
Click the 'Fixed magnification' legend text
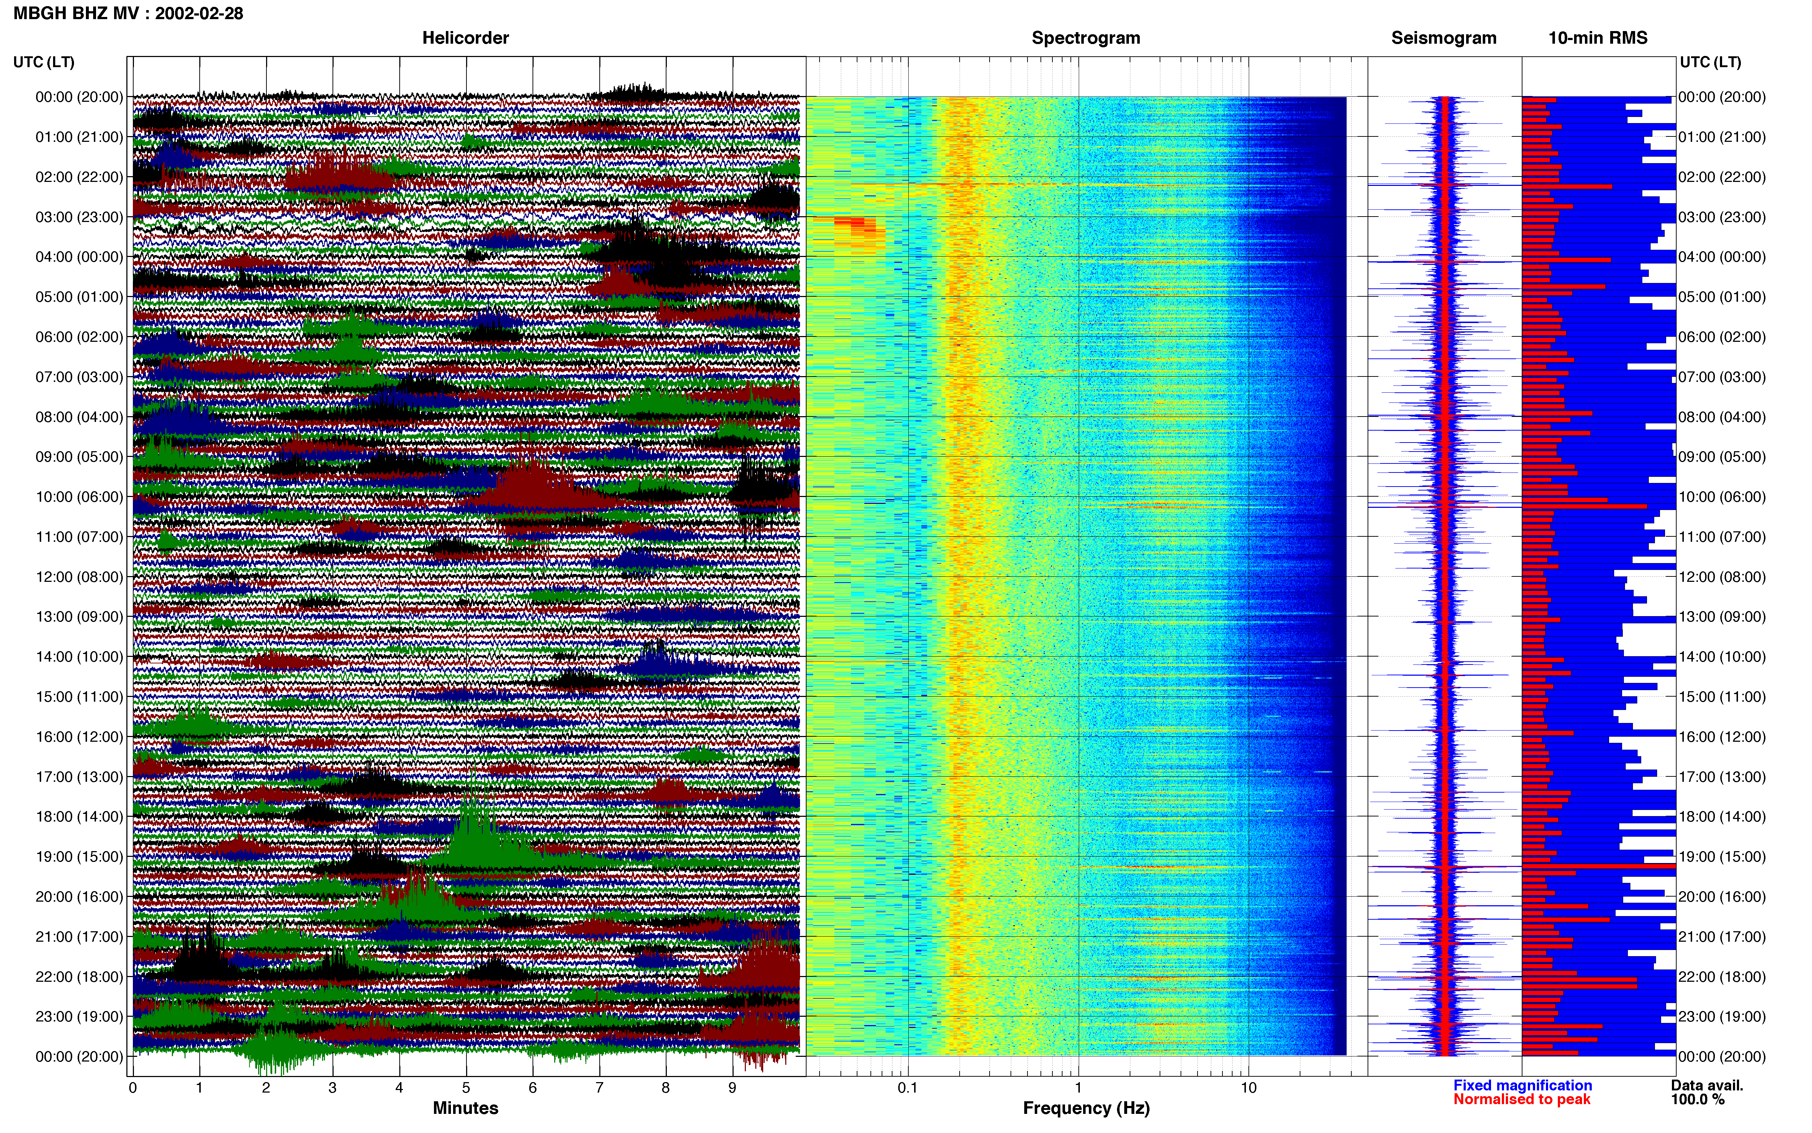pos(1522,1085)
